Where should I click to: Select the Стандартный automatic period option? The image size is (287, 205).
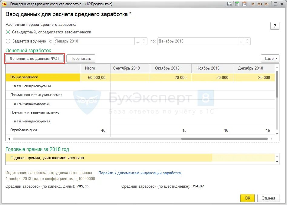(x=8, y=32)
